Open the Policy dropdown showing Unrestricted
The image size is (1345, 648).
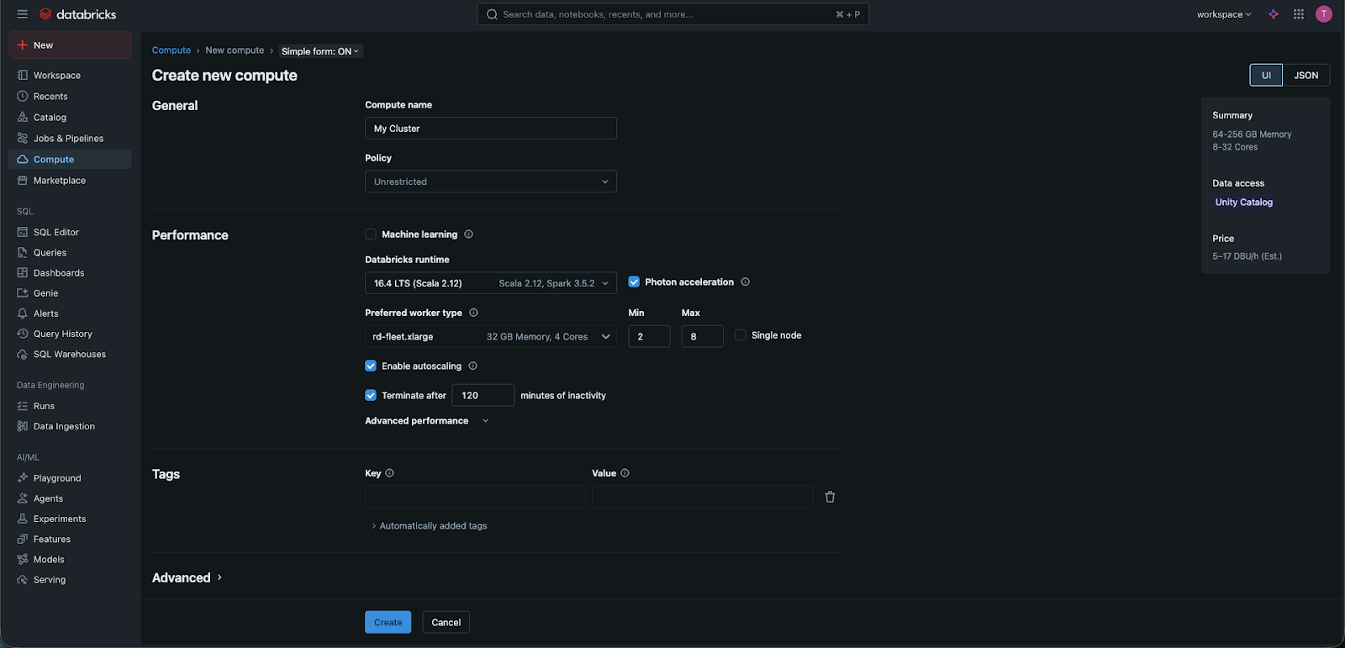(491, 182)
